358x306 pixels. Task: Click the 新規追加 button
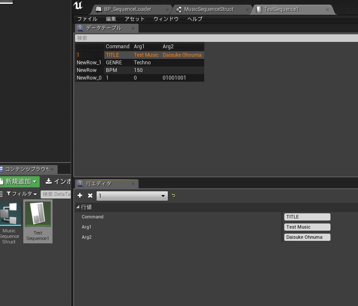click(x=19, y=182)
